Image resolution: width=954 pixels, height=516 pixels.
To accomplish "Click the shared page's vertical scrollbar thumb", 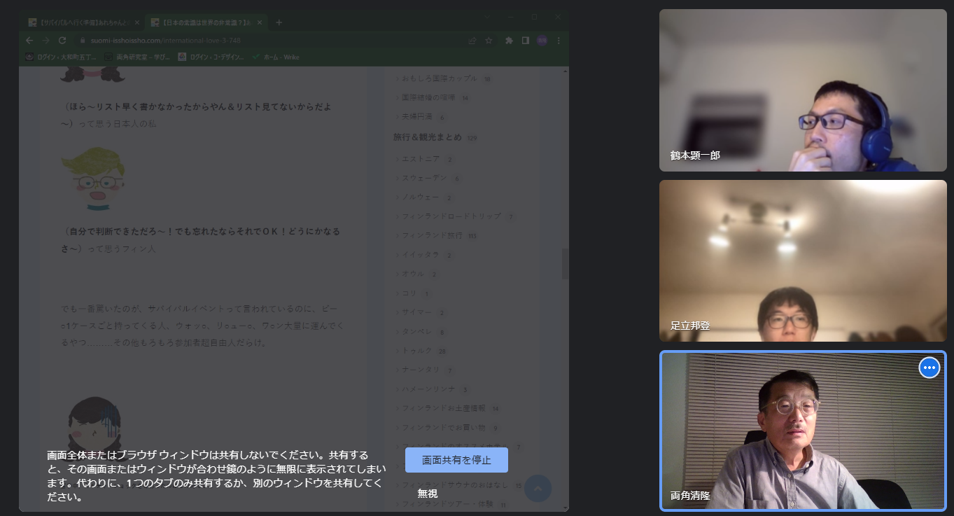I will click(565, 264).
